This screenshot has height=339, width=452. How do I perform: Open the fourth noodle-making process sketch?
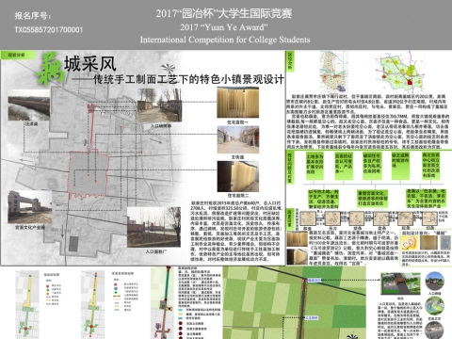[x=381, y=218]
